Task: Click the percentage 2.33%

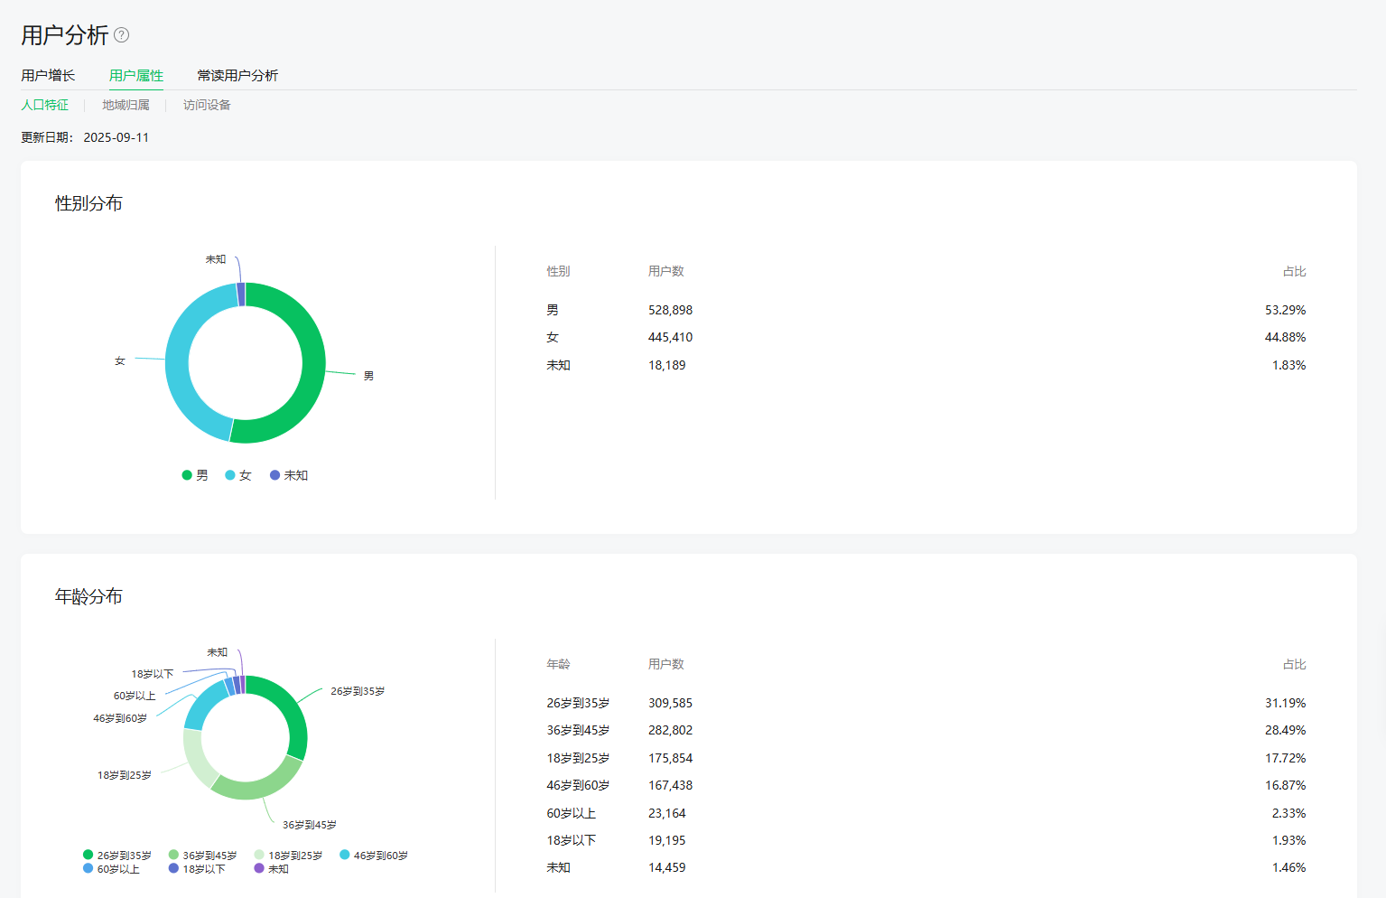Action: [1288, 813]
